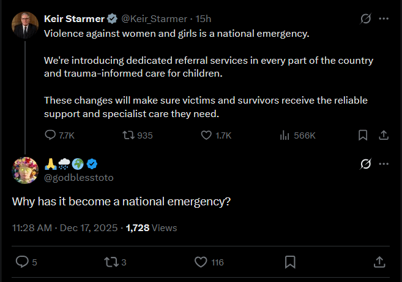The image size is (402, 282).
Task: Open the @godblesstoto handle link
Action: tap(79, 177)
